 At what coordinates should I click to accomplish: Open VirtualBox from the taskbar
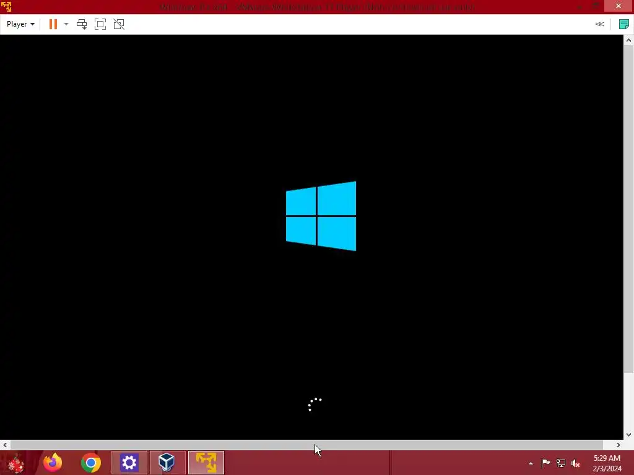click(x=167, y=463)
